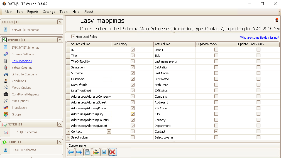Click the forward arrow in Control panel
281x158 pixels.
(x=79, y=152)
